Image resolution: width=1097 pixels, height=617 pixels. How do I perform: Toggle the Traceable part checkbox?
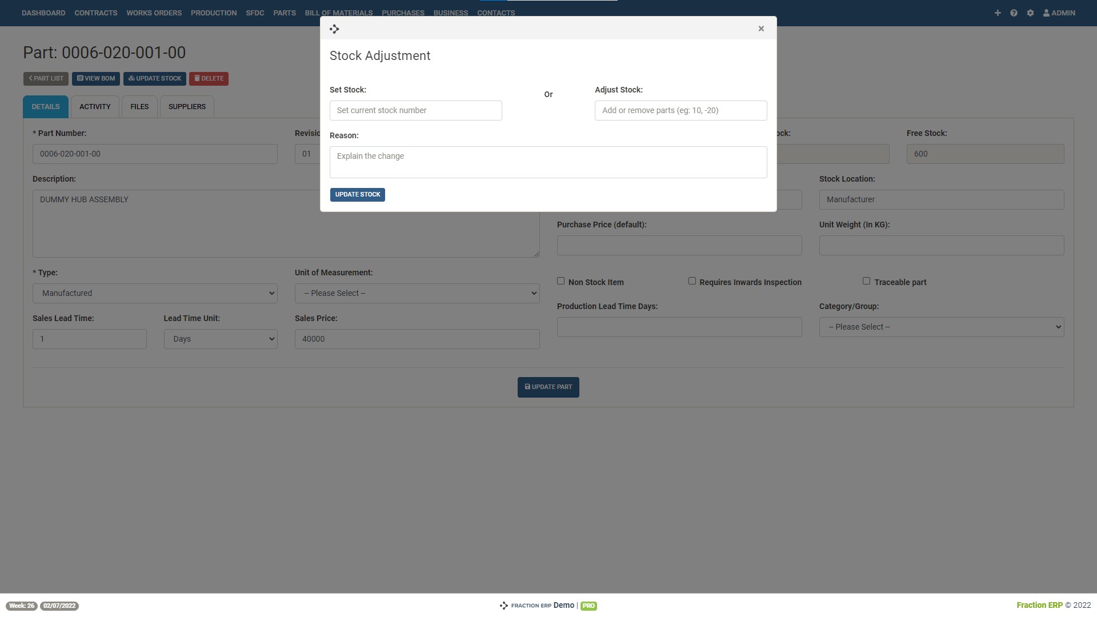866,281
